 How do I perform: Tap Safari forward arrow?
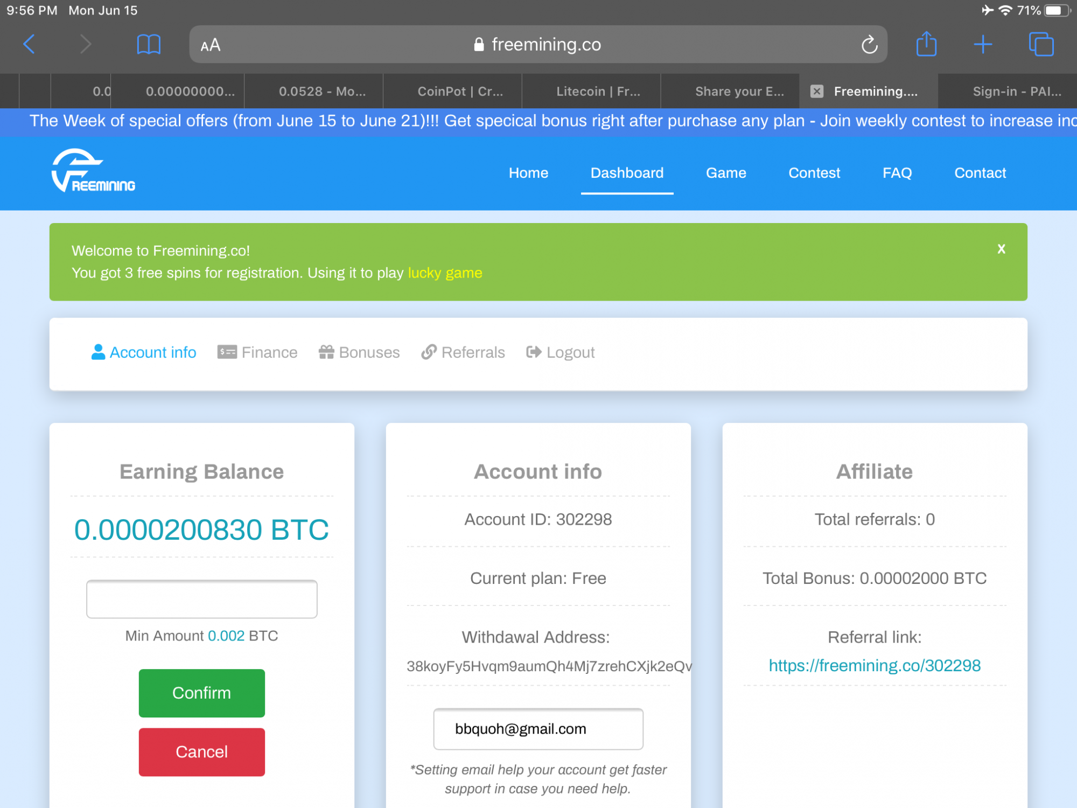[x=85, y=44]
